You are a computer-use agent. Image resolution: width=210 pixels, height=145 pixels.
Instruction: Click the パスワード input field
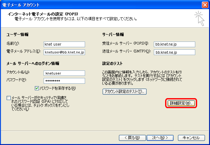coord(64,81)
